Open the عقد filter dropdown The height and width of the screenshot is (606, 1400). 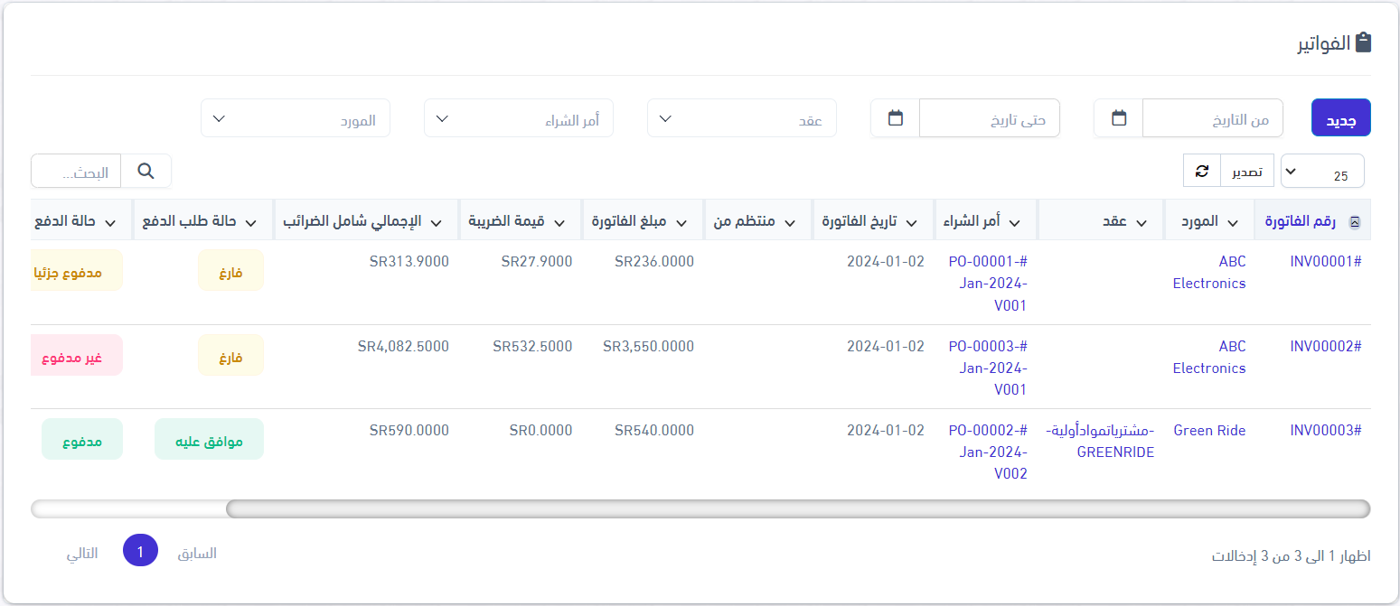pyautogui.click(x=742, y=119)
